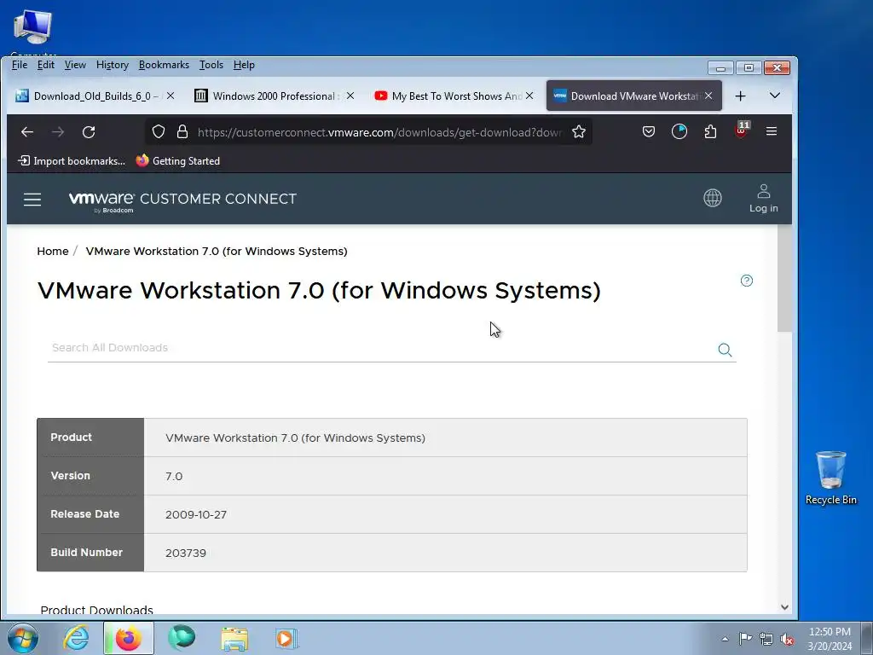873x655 pixels.
Task: Open the Windows Start menu orb
Action: click(23, 638)
